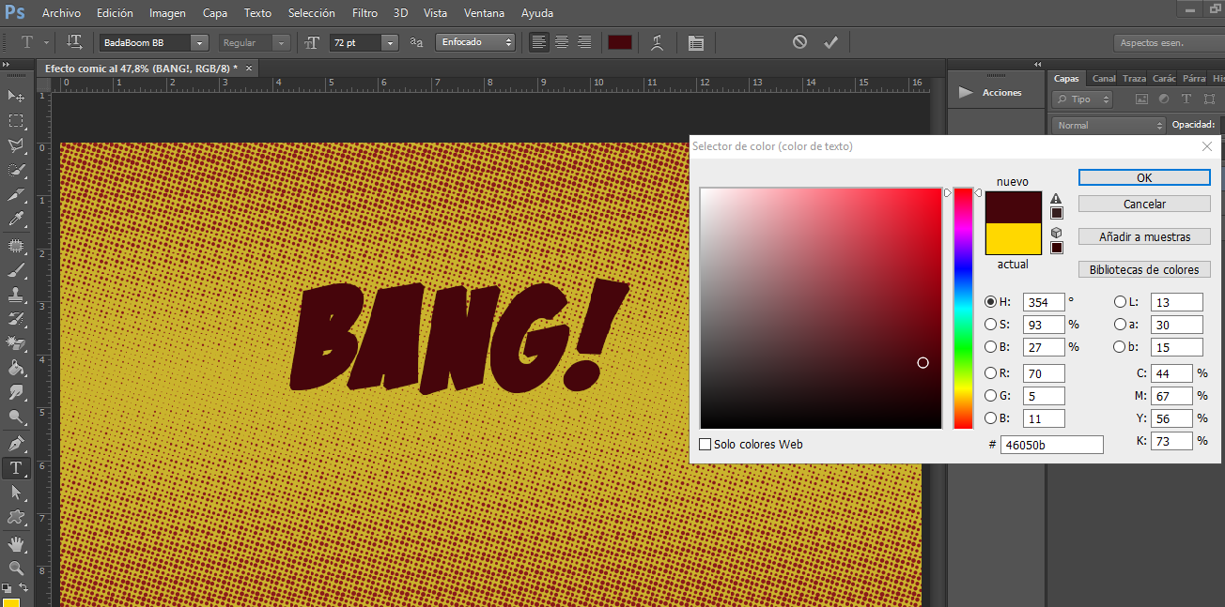The width and height of the screenshot is (1225, 607).
Task: Pick the Hand tool
Action: click(x=16, y=544)
